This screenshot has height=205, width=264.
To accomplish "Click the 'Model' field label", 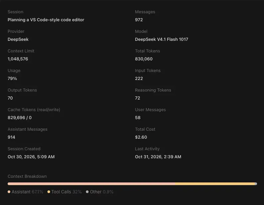I will click(141, 31).
